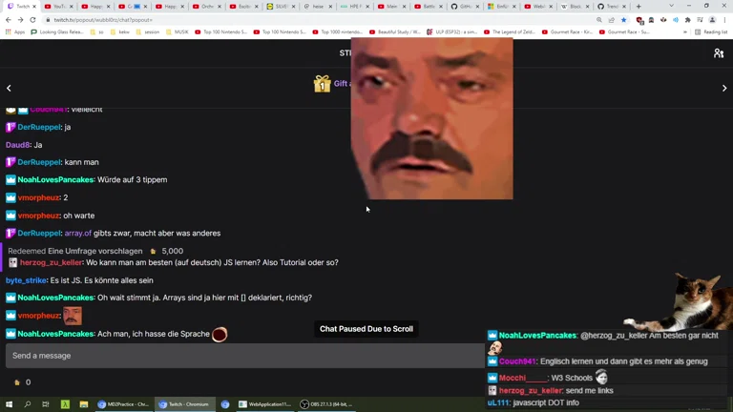Click the channel points icon below message box
The height and width of the screenshot is (412, 733).
tap(16, 382)
